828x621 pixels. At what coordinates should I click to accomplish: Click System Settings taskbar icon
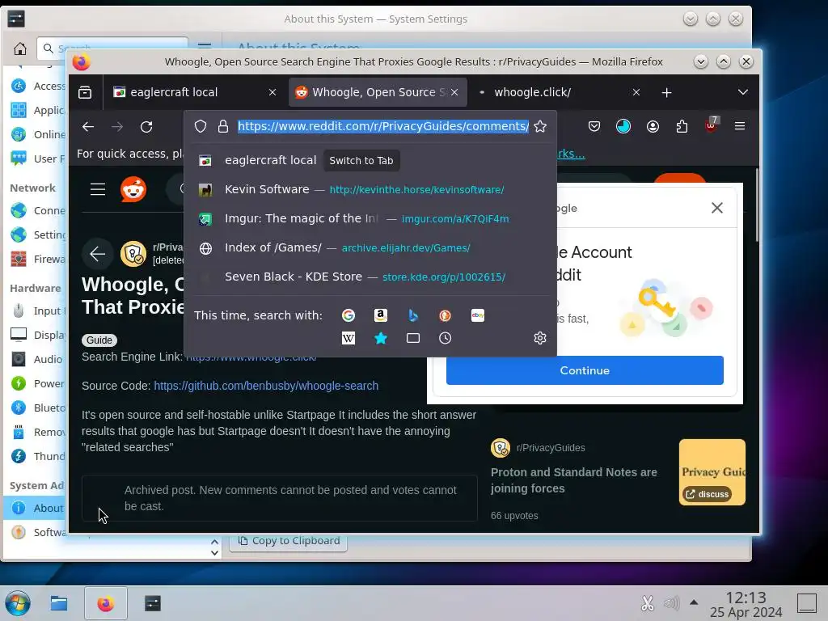pos(153,603)
